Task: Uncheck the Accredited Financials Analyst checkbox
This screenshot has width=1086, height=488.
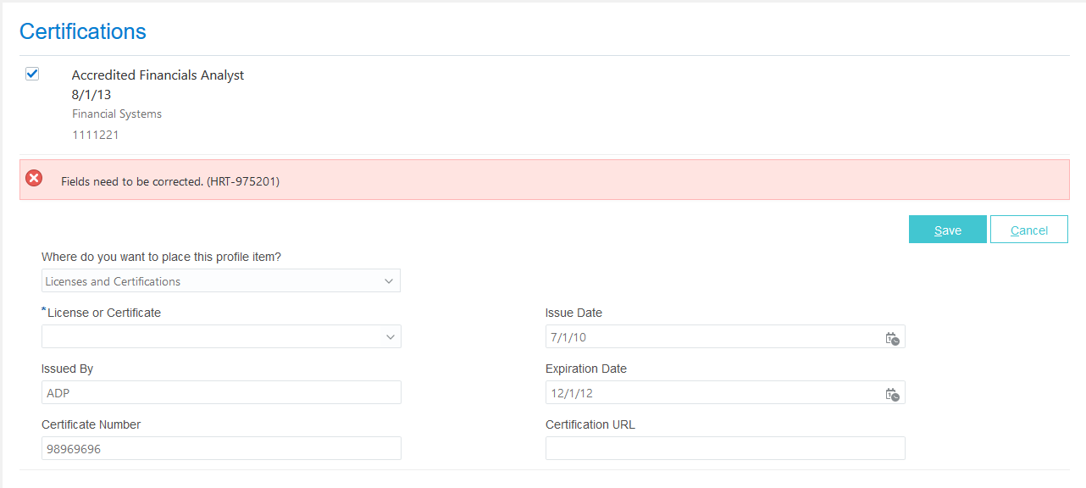Action: 32,74
